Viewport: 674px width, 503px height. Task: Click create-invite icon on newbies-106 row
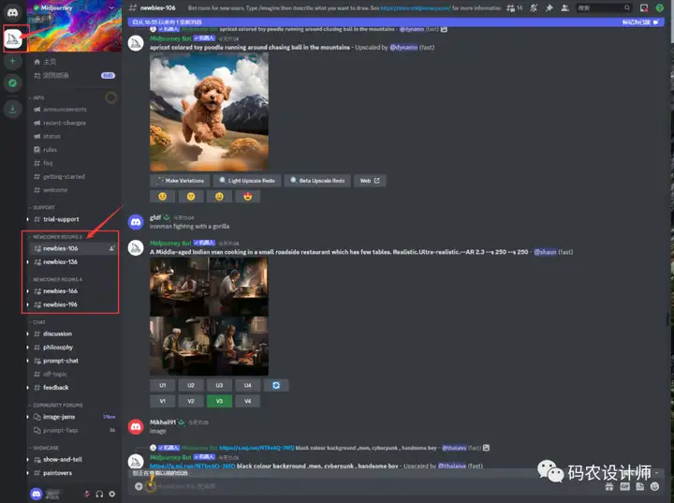point(111,248)
